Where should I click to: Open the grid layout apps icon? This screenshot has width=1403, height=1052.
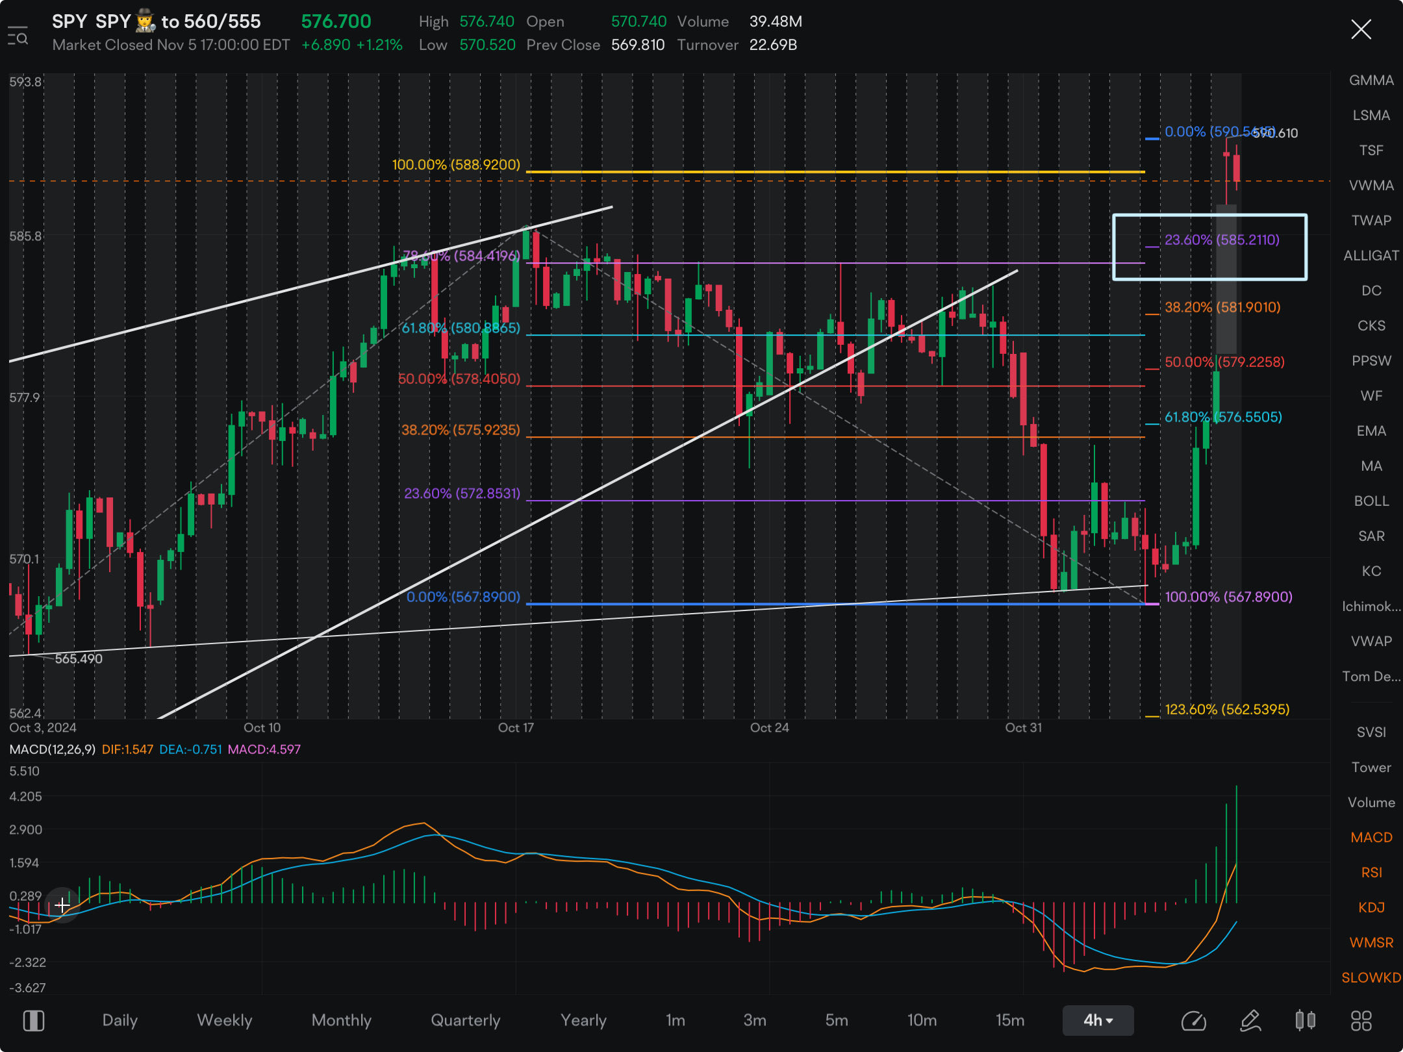pyautogui.click(x=1361, y=1020)
